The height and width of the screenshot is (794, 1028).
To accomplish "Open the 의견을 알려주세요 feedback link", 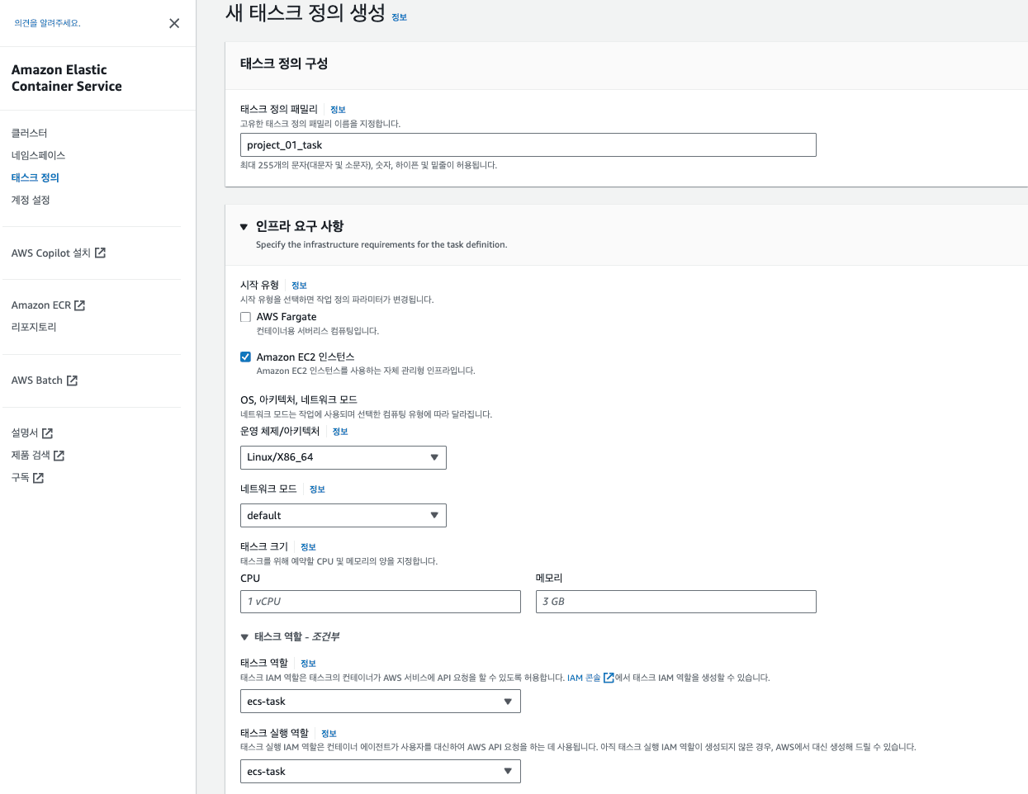I will tap(47, 23).
